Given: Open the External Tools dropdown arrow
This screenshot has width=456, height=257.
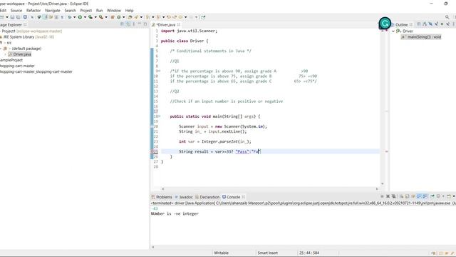Looking at the screenshot, I should pyautogui.click(x=106, y=17).
